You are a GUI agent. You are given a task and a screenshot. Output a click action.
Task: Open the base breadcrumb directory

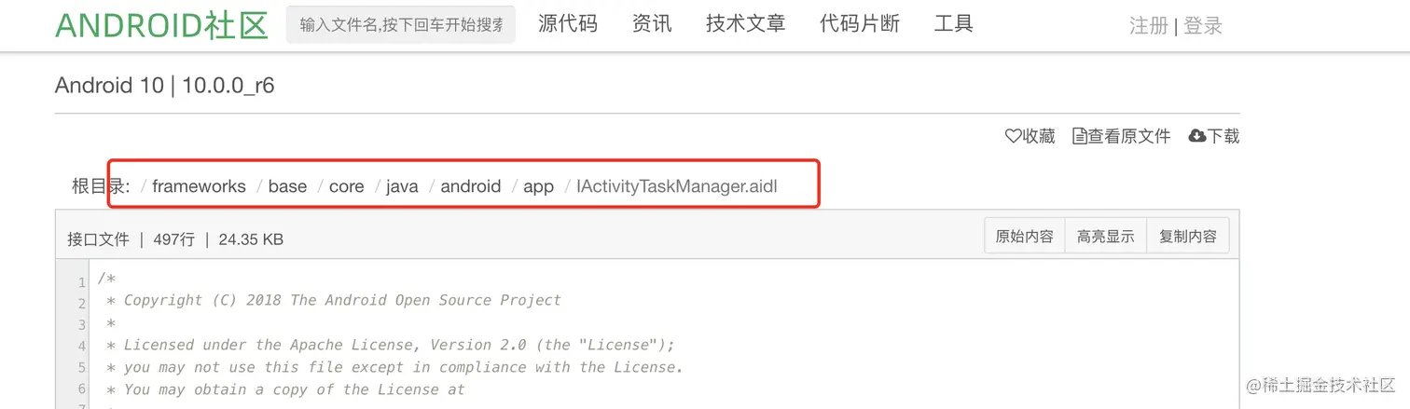click(287, 186)
